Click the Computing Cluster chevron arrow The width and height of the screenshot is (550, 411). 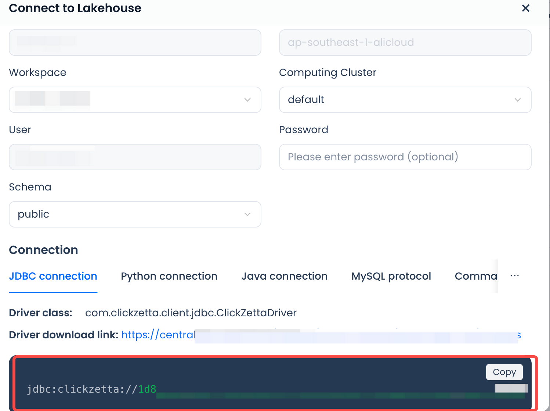point(517,100)
